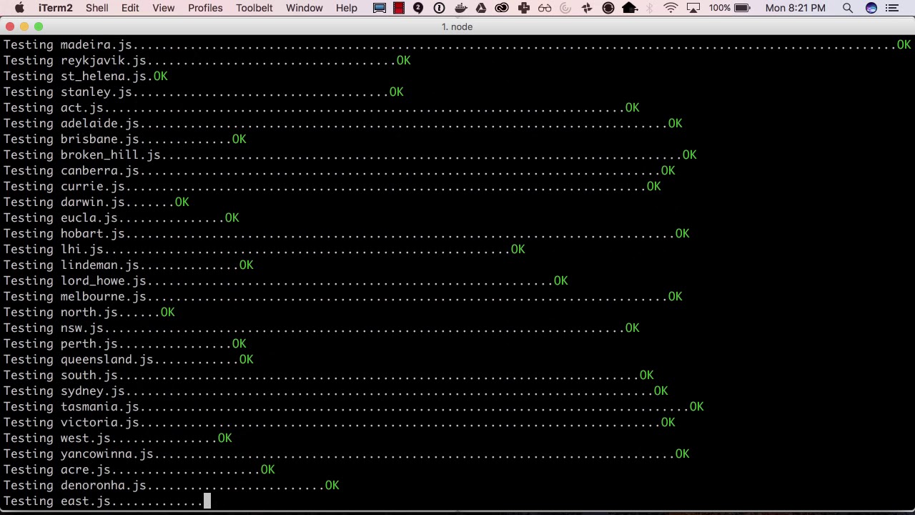Screen dimensions: 915x515
Task: Minimize window using the yellow button
Action: [x=24, y=26]
